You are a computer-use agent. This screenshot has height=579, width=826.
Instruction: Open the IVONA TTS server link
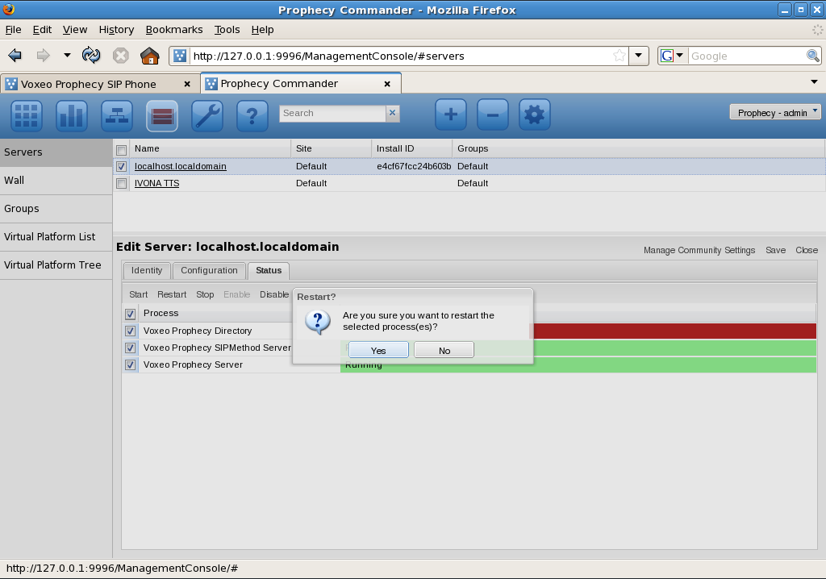tap(157, 183)
